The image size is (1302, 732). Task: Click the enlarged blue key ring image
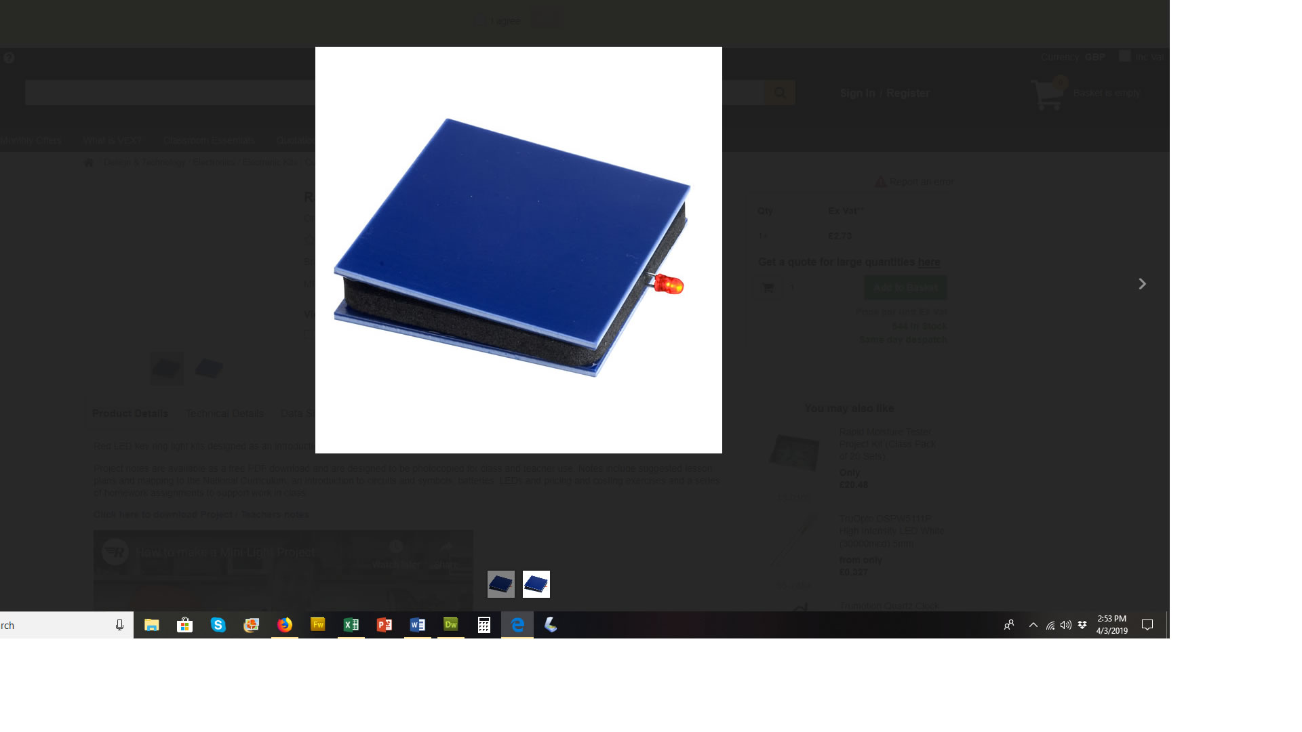pos(518,249)
